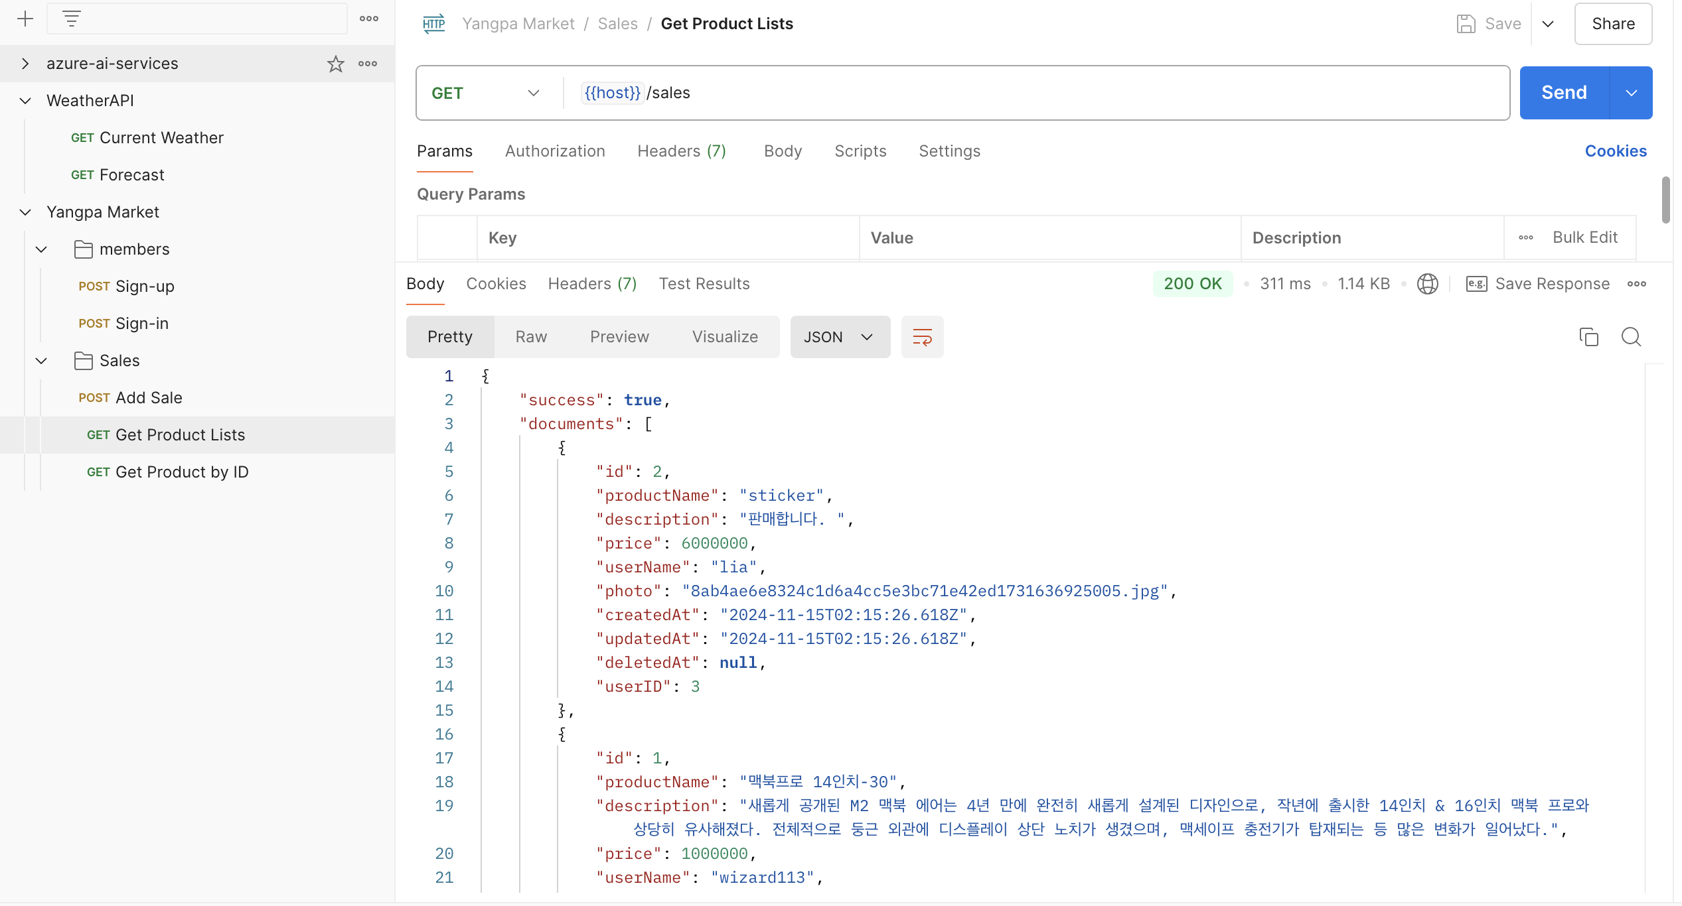Switch to Test Results response tab
The width and height of the screenshot is (1682, 906).
coord(704,284)
